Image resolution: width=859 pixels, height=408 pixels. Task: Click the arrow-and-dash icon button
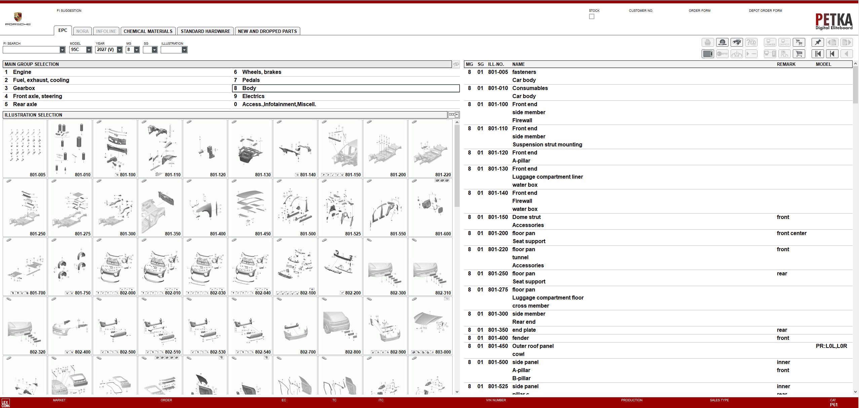pos(751,54)
